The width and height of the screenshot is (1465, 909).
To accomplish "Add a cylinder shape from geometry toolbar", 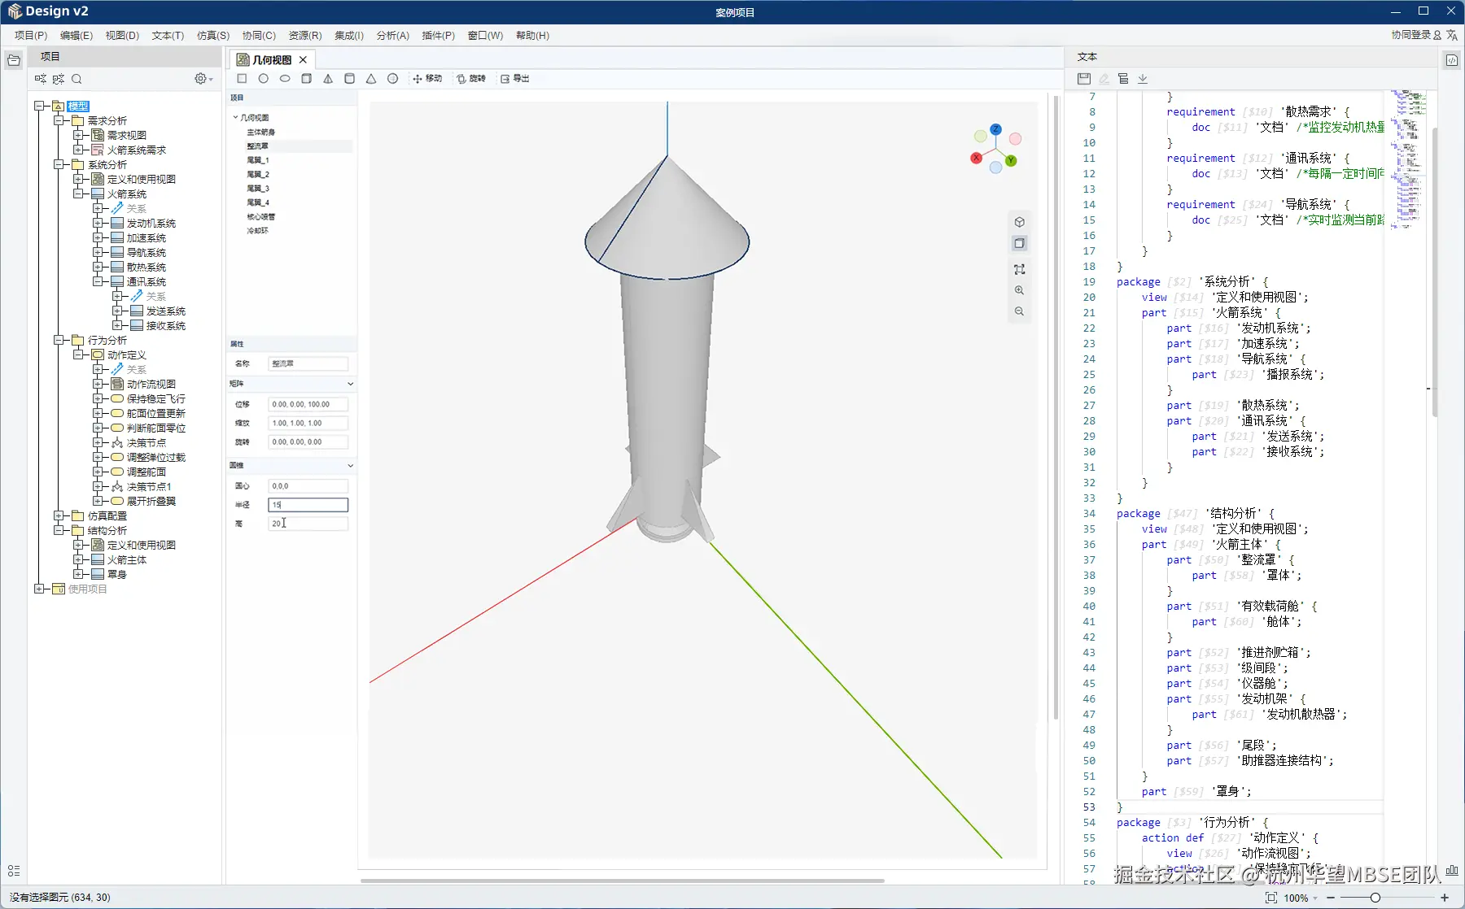I will [x=349, y=79].
